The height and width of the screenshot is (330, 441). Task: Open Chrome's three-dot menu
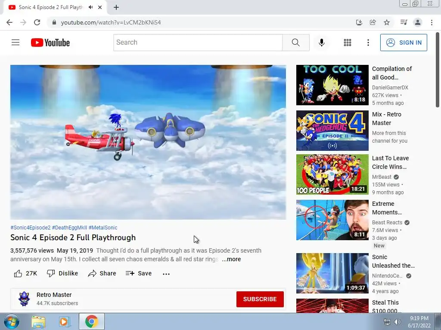(432, 22)
